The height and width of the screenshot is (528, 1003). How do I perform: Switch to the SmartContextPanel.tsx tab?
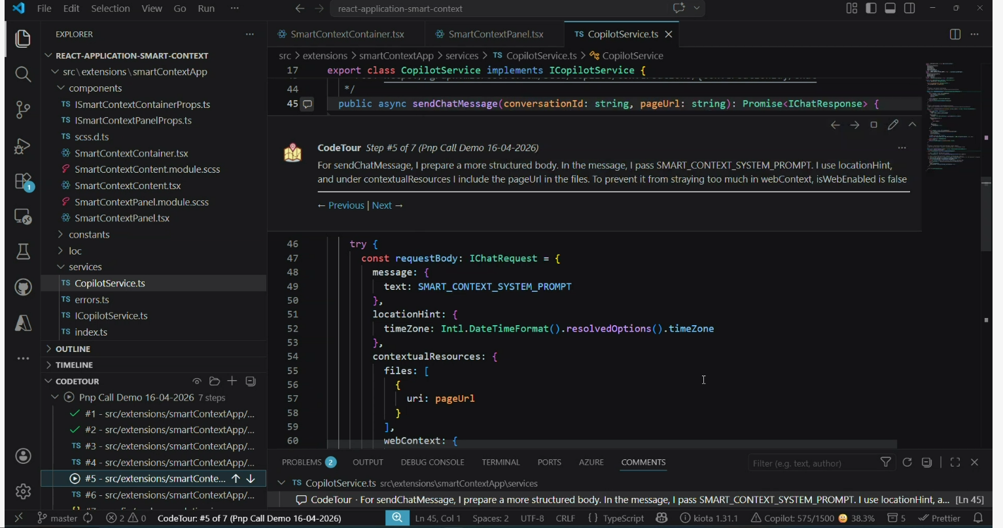click(495, 34)
